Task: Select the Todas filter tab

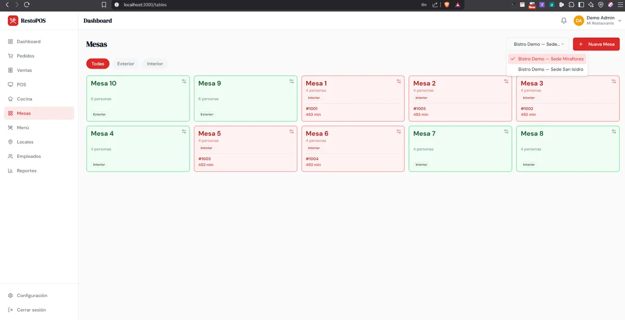Action: tap(98, 64)
